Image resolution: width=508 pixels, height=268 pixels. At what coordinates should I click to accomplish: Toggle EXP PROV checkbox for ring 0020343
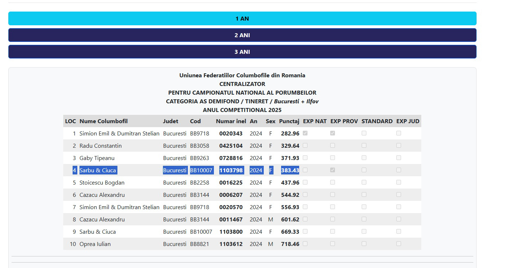(332, 133)
